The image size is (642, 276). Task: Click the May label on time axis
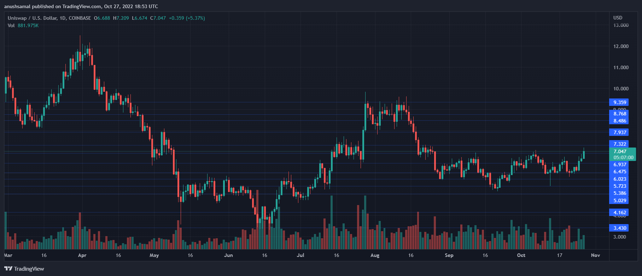click(x=154, y=255)
